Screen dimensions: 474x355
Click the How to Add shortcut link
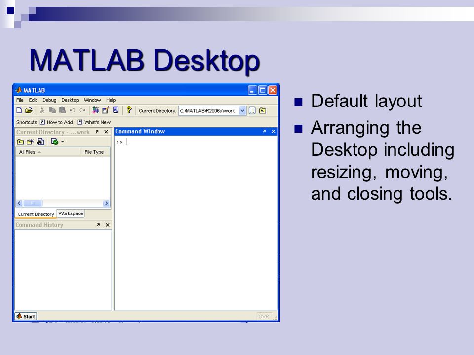60,122
